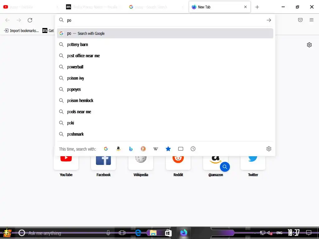This screenshot has width=319, height=239.
Task: Search this time with Wikipedia icon
Action: [156, 149]
